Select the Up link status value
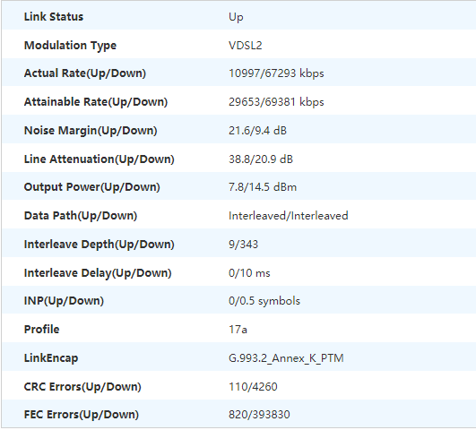Viewport: 476px width, 430px height. pyautogui.click(x=236, y=17)
